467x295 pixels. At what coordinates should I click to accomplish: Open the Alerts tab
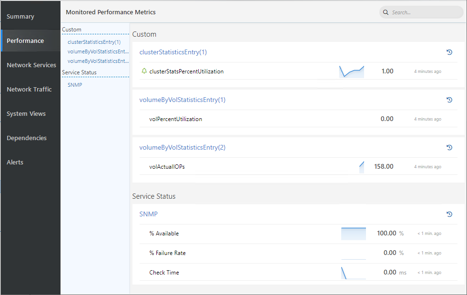pyautogui.click(x=30, y=162)
